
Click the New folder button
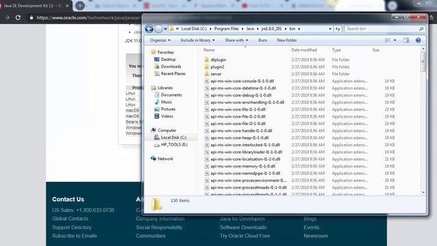point(287,40)
